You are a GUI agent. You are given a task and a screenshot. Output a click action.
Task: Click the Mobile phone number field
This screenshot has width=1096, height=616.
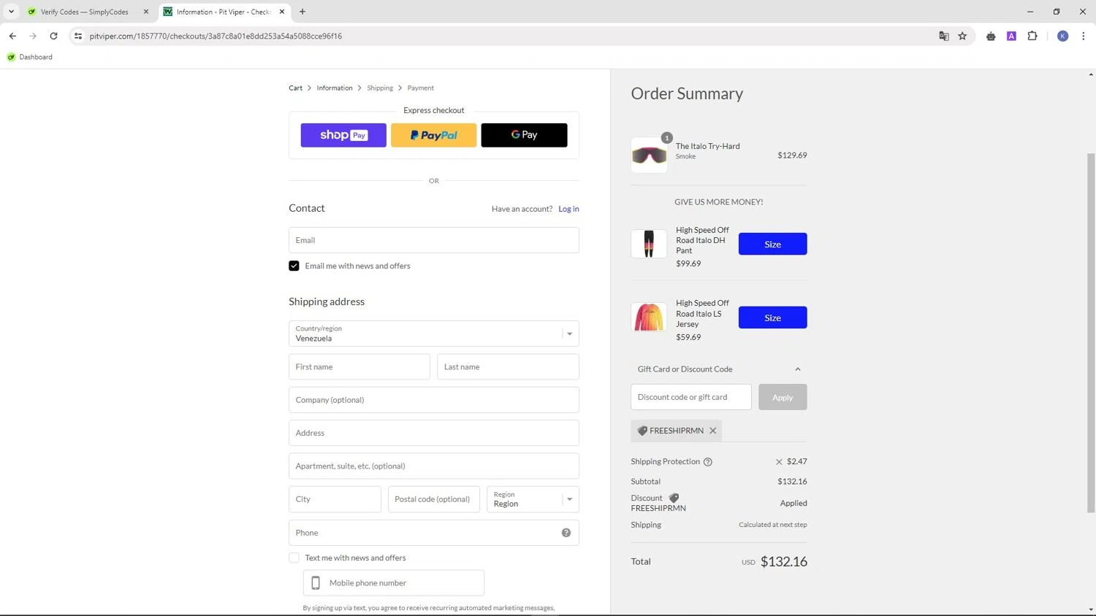394,583
